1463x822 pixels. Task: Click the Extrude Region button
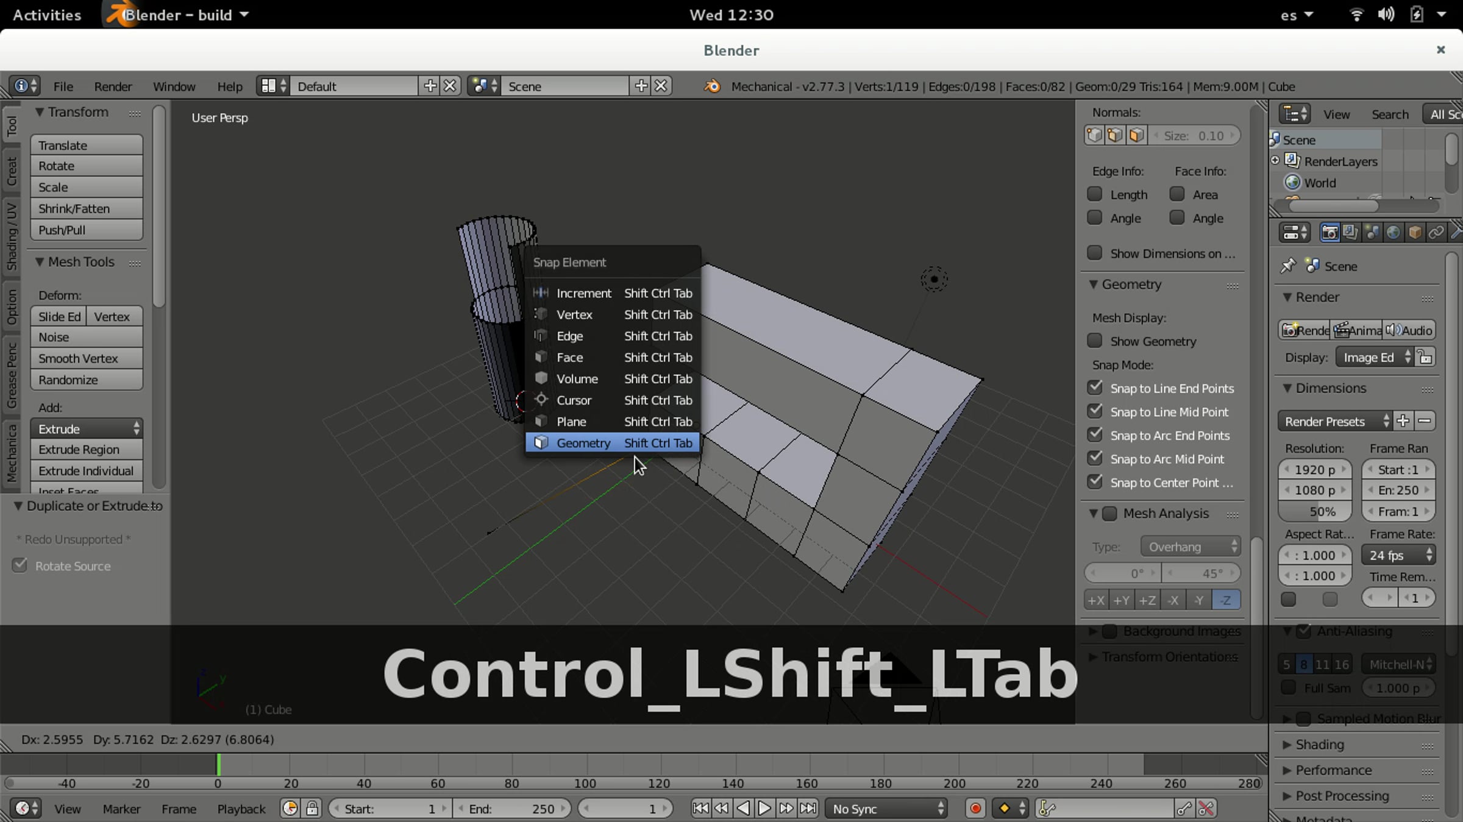point(87,449)
